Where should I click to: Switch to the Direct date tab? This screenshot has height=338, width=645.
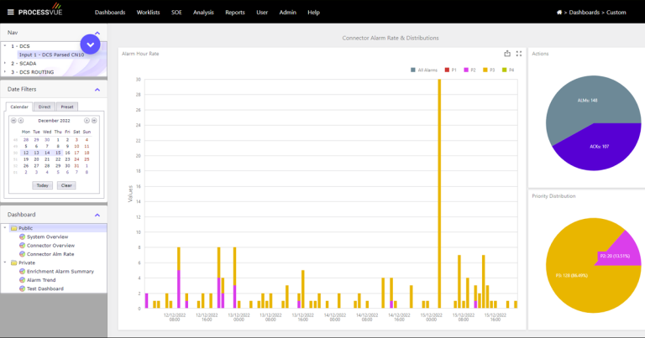tap(45, 107)
